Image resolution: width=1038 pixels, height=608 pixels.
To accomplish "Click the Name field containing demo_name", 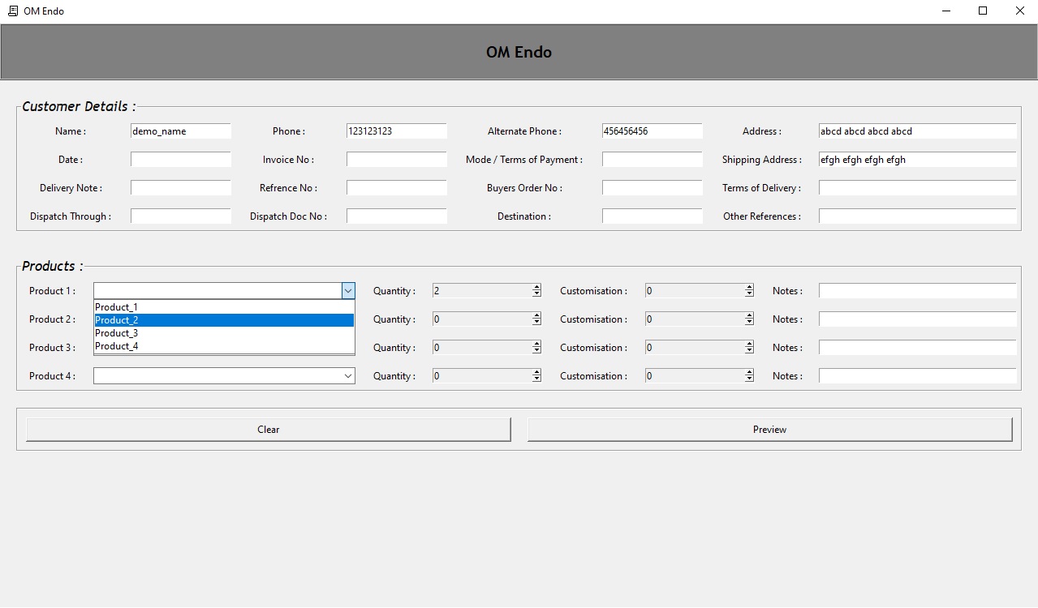I will (x=180, y=131).
